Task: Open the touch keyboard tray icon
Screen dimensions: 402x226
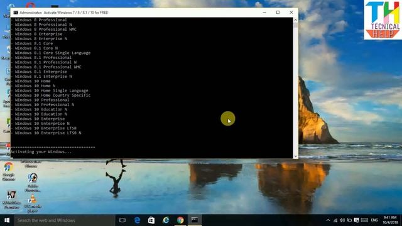Action: (x=364, y=220)
